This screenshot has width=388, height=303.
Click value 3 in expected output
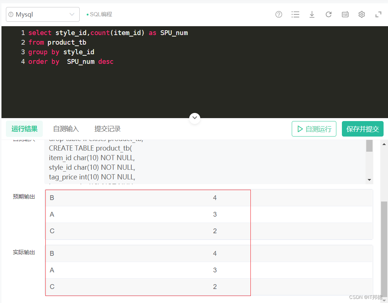(x=215, y=214)
